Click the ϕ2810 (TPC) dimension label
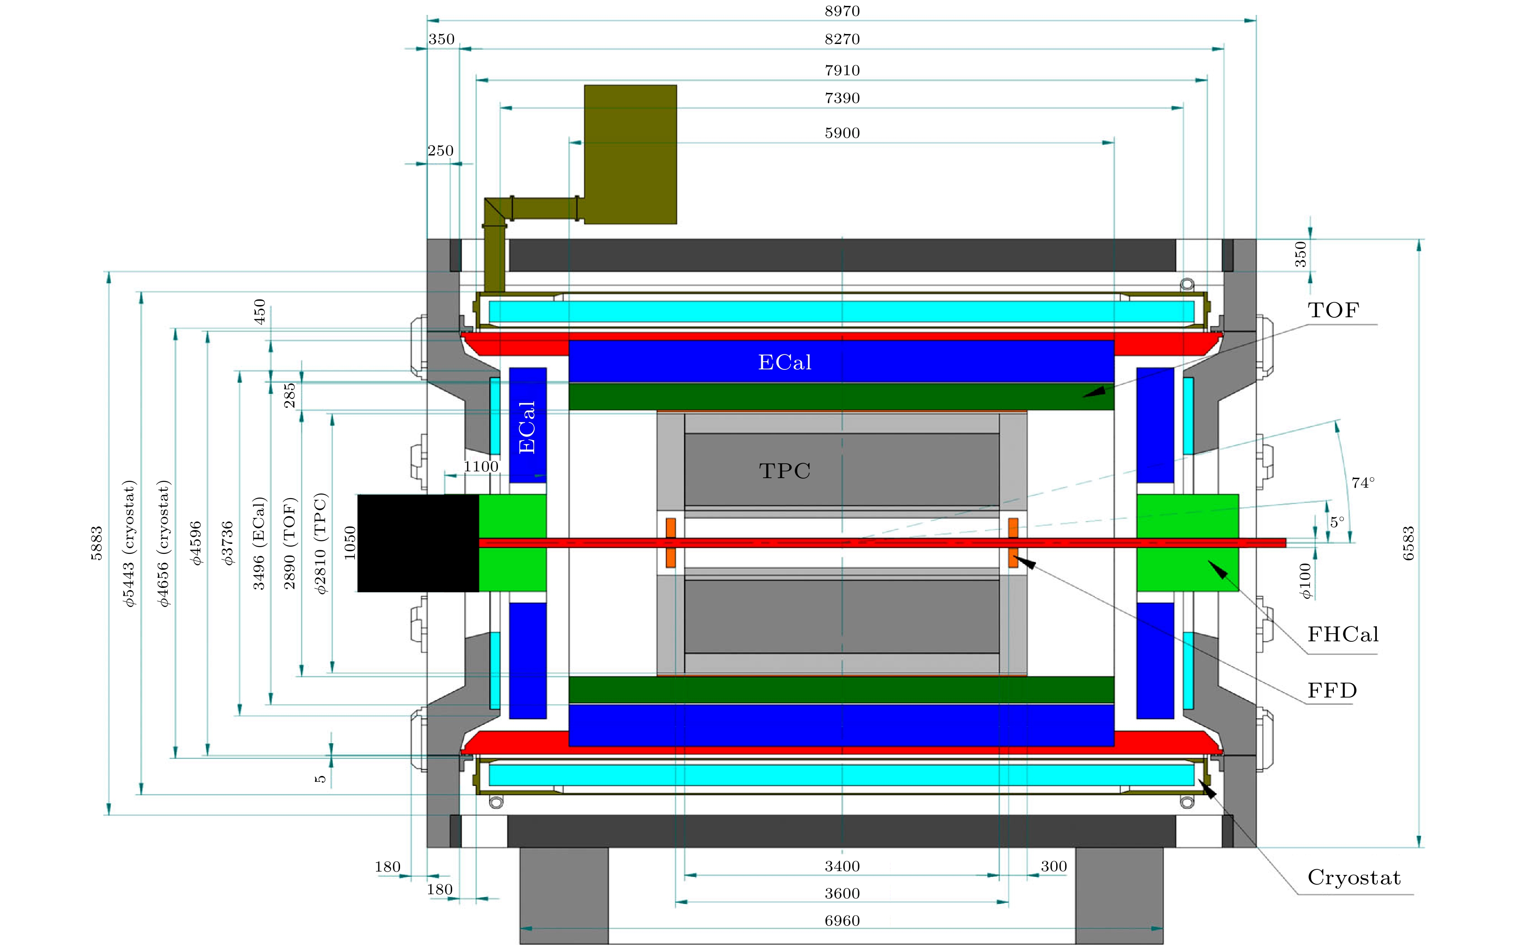1516x950 pixels. 320,543
